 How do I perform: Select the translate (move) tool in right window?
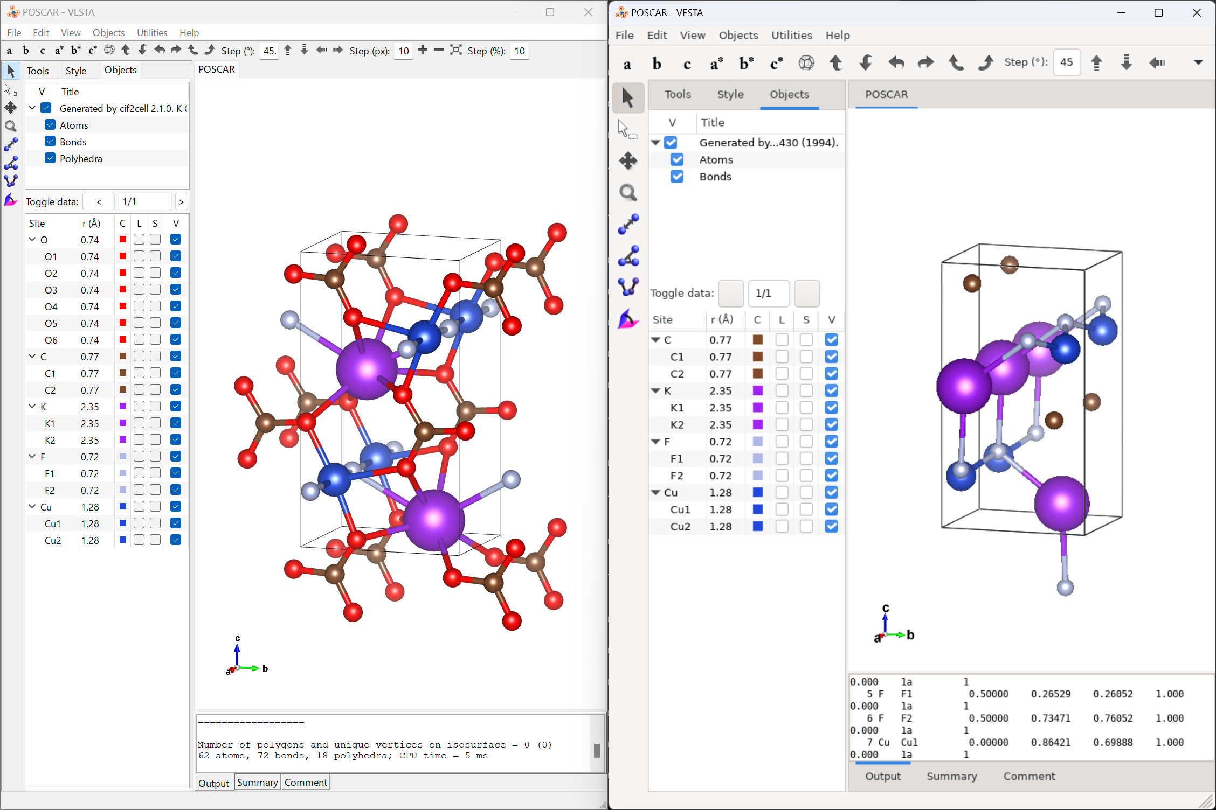[x=628, y=160]
